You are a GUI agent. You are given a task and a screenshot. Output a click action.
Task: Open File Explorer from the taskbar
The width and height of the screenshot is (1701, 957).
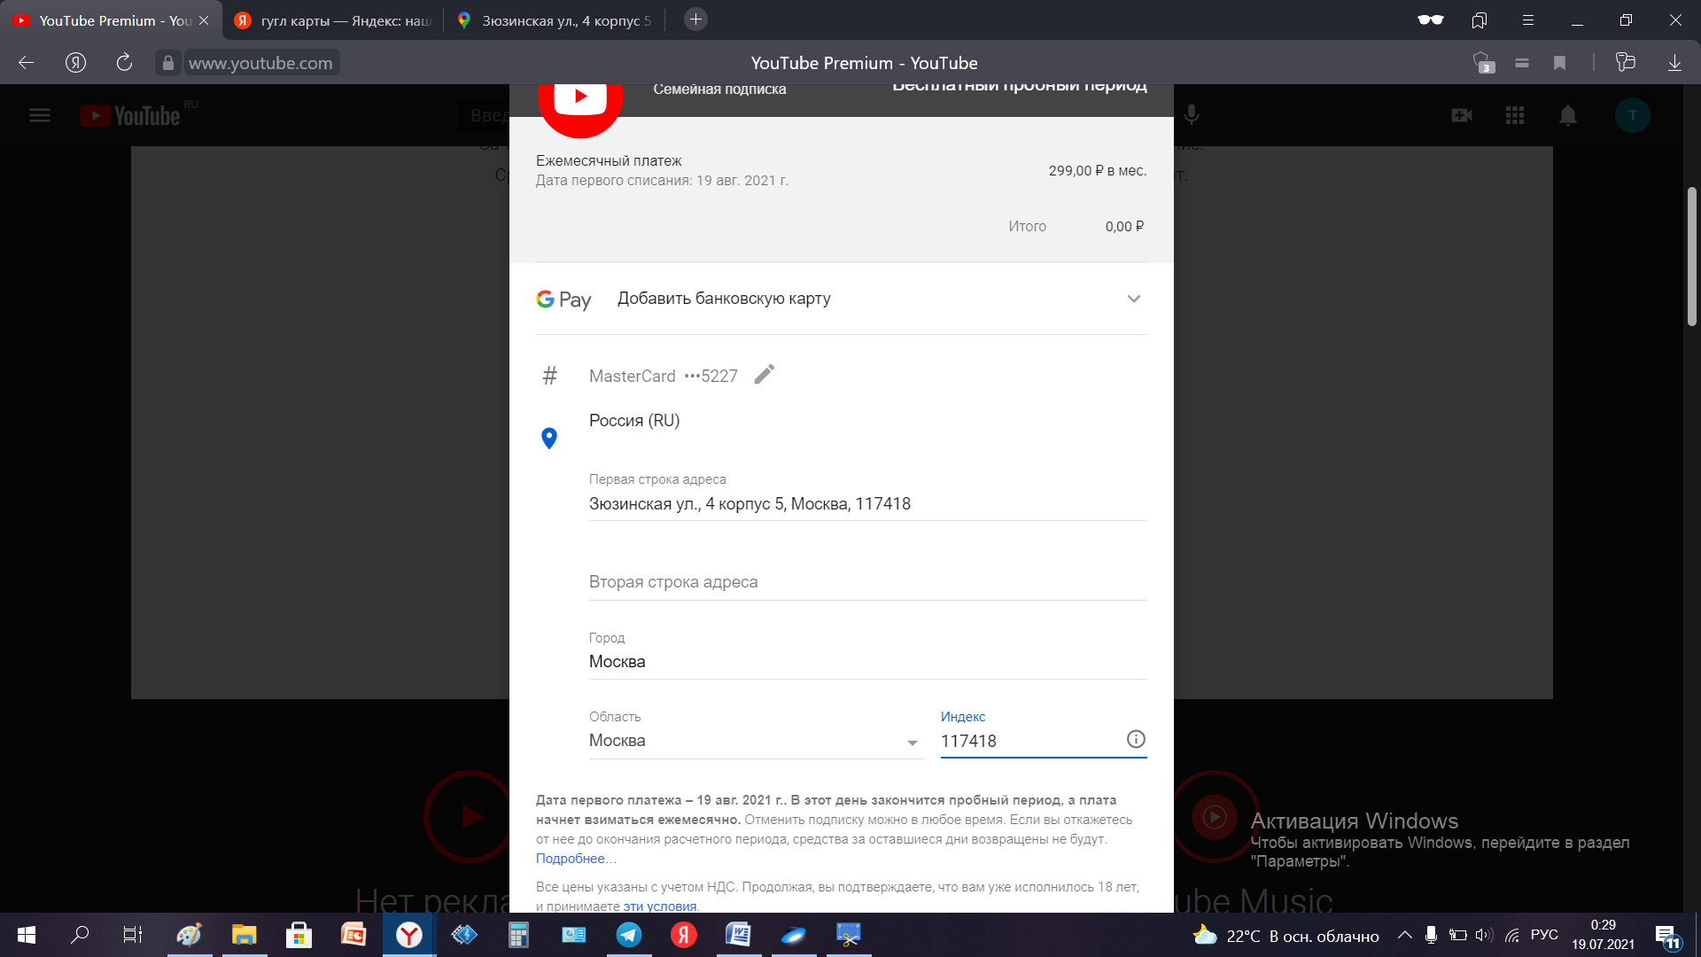(244, 935)
